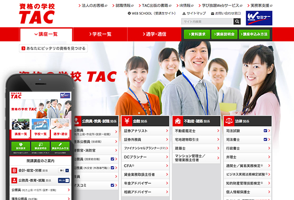This screenshot has width=294, height=200.
Task: Click the green 講座申込み方法 button
Action: point(254,34)
